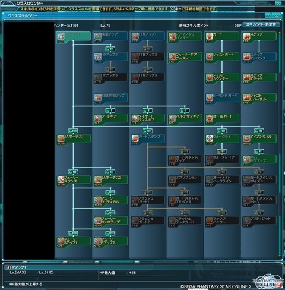The height and width of the screenshot is (290, 285).
Task: Select the 技量アップ skill icon
Action: [x=98, y=37]
